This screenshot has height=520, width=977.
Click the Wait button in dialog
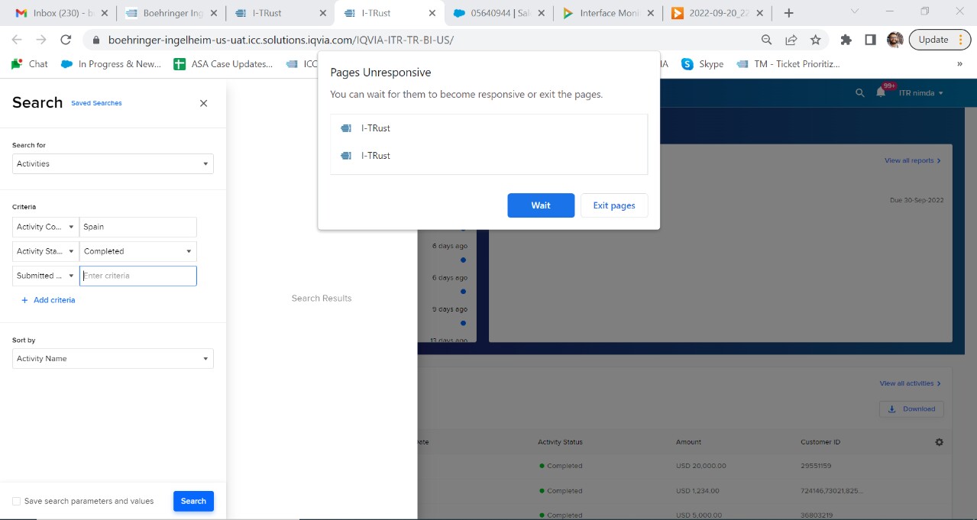click(541, 205)
